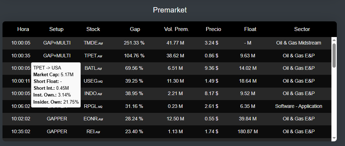Click the 180.87 M float value
345x146 pixels.
pos(248,131)
